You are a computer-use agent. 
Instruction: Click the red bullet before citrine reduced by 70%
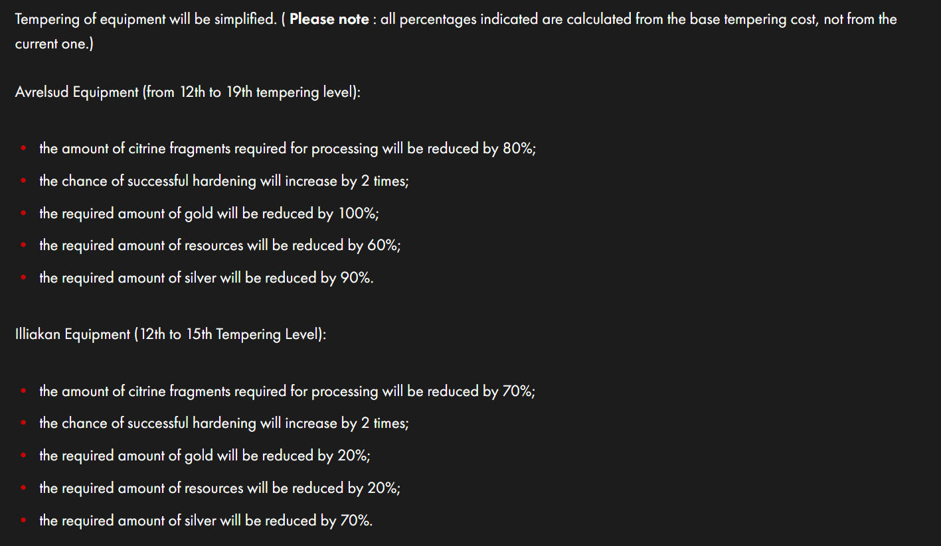(x=23, y=391)
